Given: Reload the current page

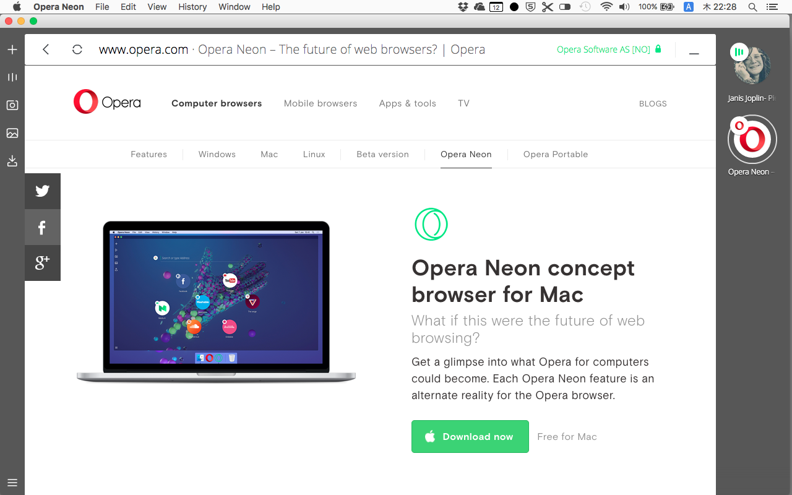Looking at the screenshot, I should (77, 49).
